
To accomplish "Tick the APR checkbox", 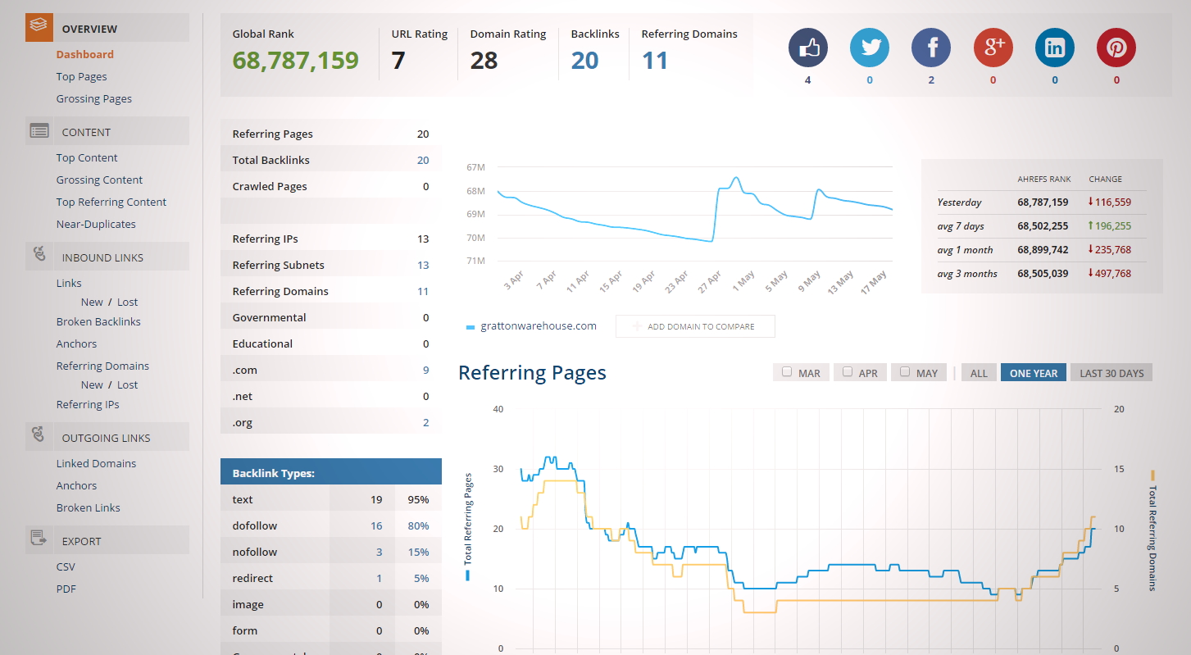I will [848, 372].
